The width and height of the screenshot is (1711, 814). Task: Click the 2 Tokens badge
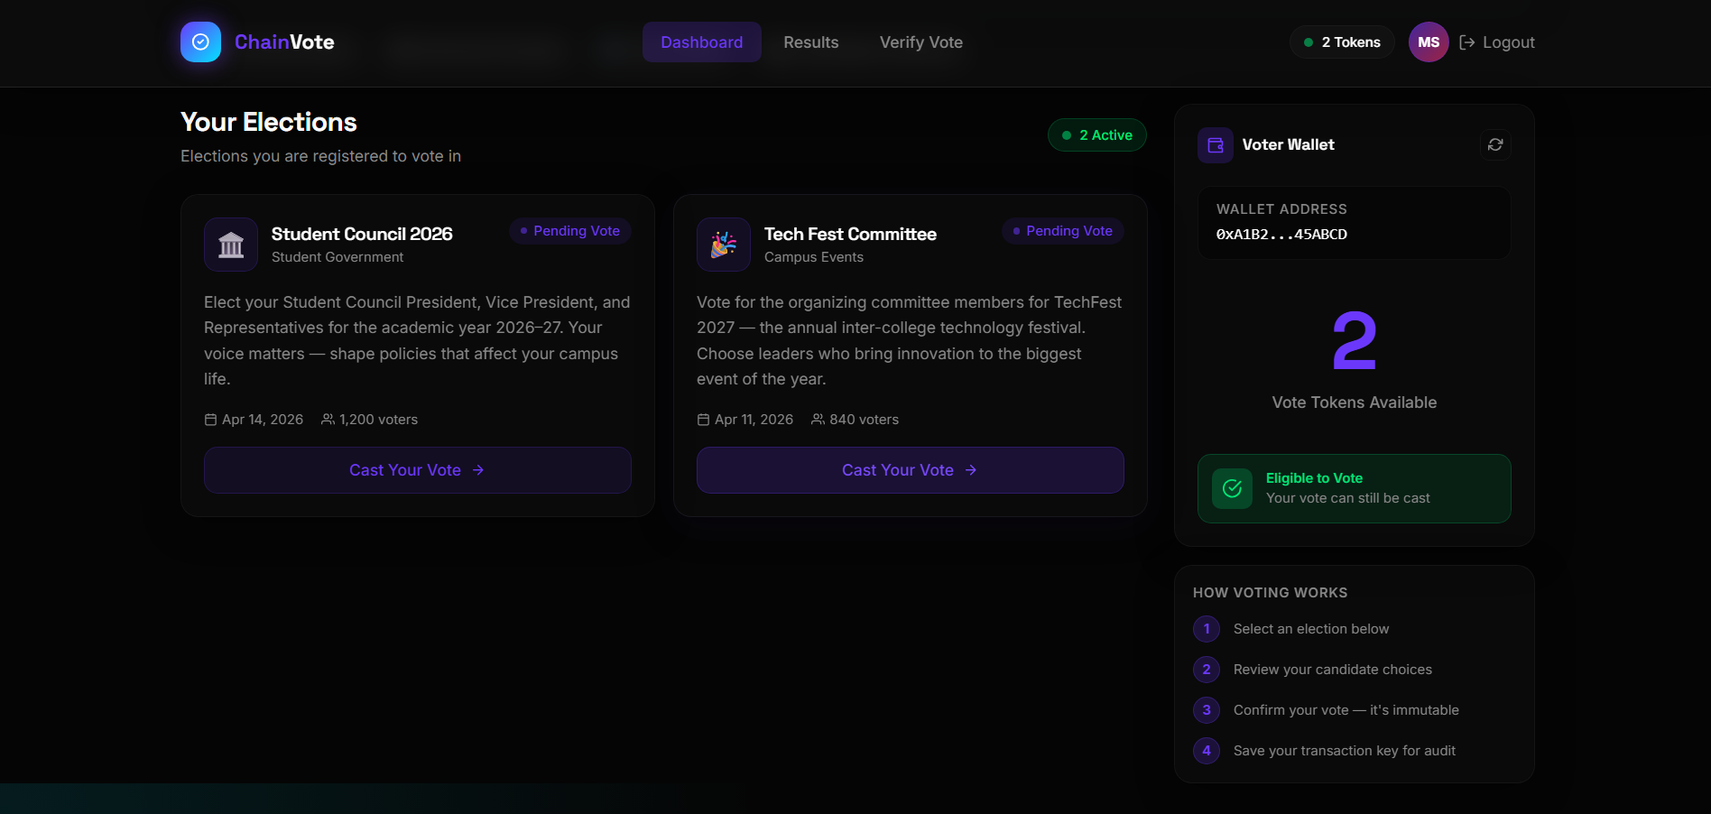[1342, 42]
